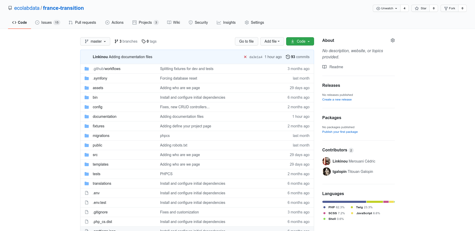Open the src folder
Viewport: 475px width, 231px height.
[95, 155]
